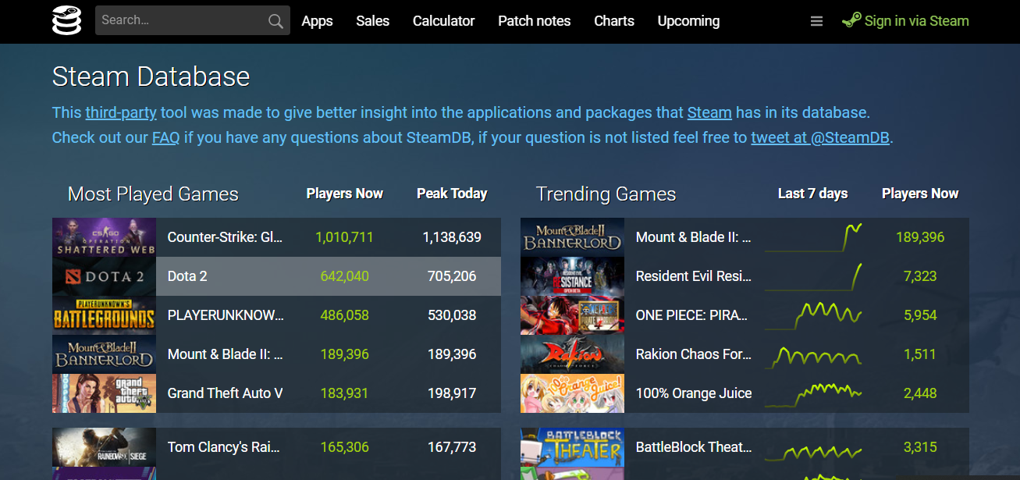This screenshot has height=480, width=1020.
Task: Click the Steam logo beside Sign in
Action: (851, 21)
